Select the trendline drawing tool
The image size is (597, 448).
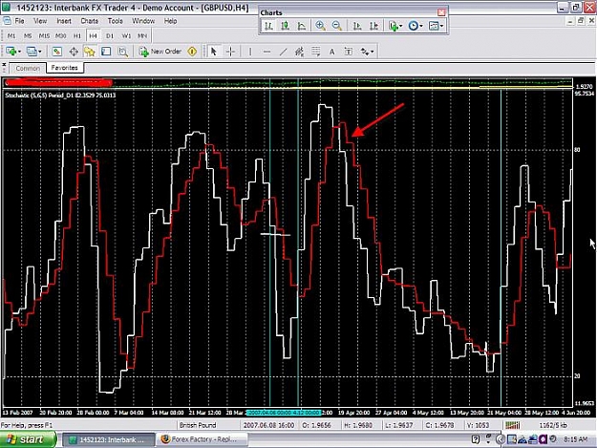(284, 52)
